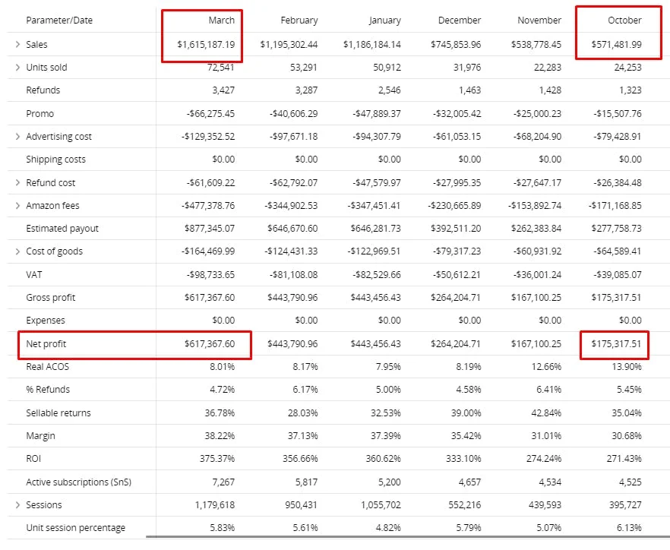Viewport: 670px width, 550px height.
Task: Select the Real ACOS row label
Action: pyautogui.click(x=47, y=367)
